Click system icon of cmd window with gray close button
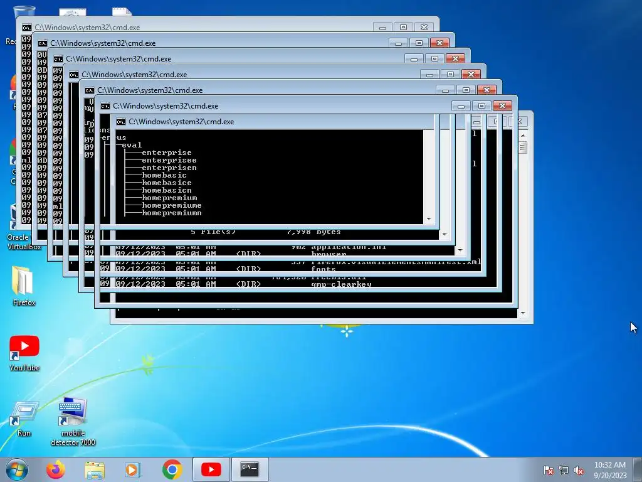Screen dimensions: 642x482 tap(26, 28)
